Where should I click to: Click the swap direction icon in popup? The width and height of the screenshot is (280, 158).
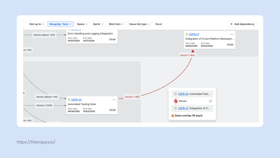point(210,101)
